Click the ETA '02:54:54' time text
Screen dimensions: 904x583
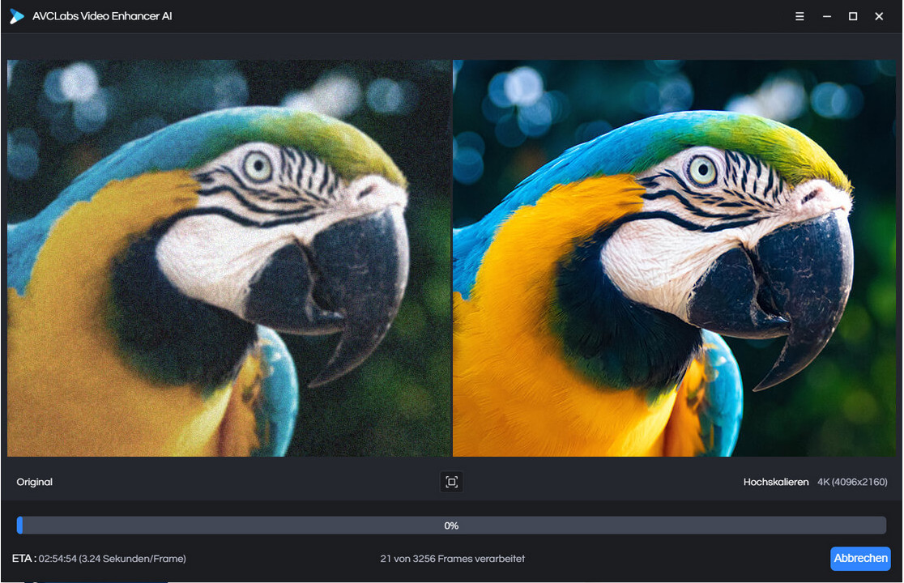[x=58, y=559]
